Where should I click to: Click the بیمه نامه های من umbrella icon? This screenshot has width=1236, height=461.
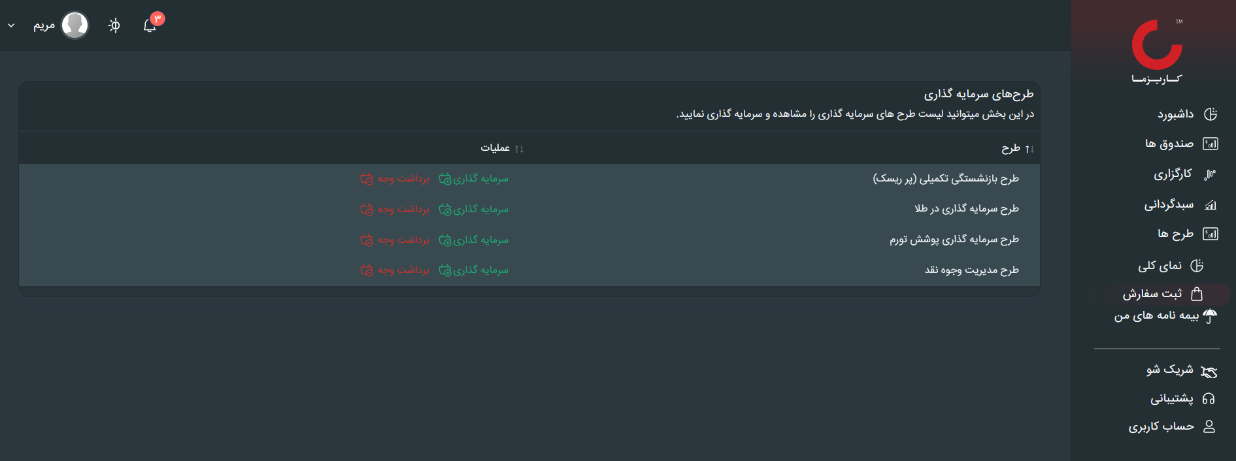1210,316
